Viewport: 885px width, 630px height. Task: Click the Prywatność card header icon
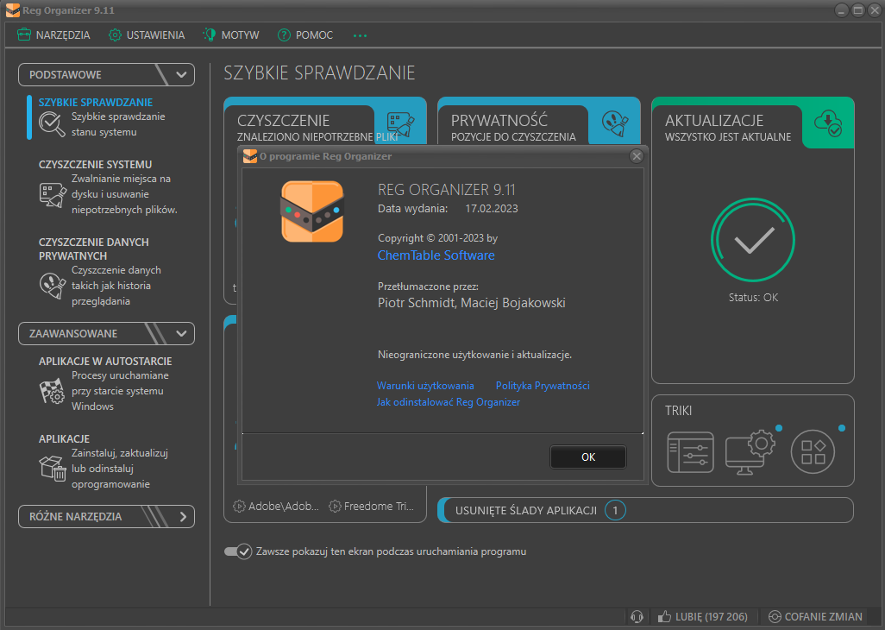(615, 123)
